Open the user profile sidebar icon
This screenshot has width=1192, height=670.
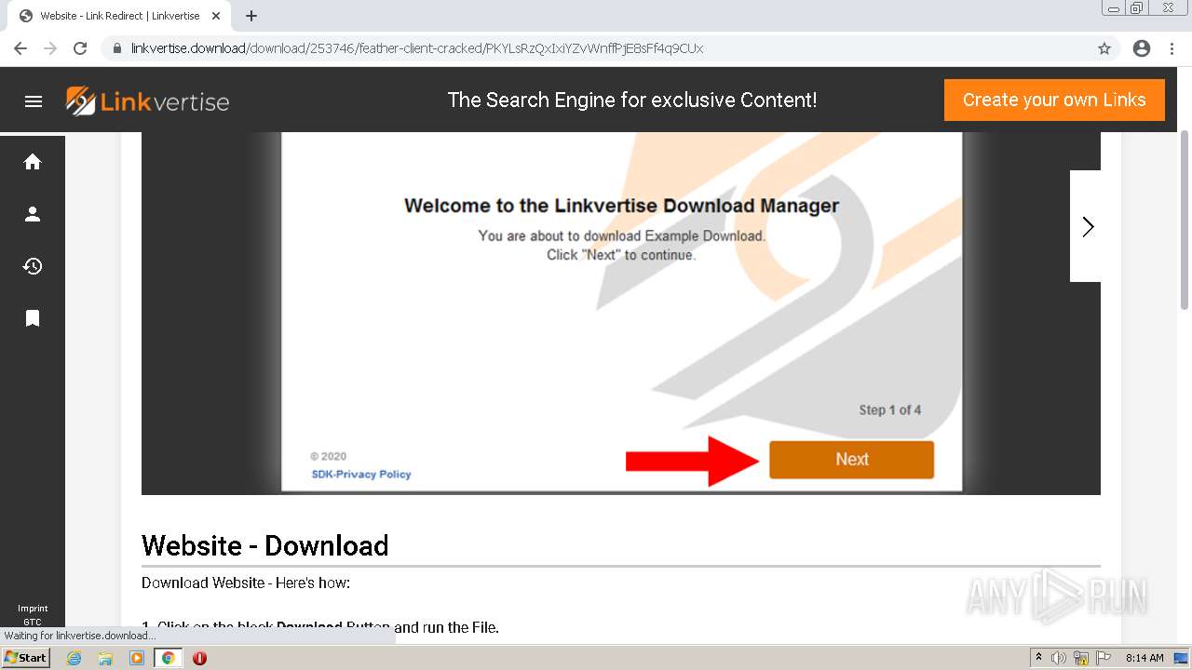(33, 214)
